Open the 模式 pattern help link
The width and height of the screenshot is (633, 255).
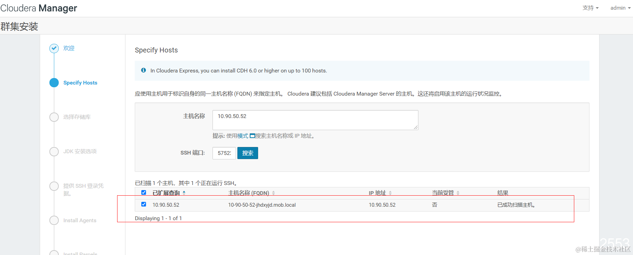click(243, 136)
